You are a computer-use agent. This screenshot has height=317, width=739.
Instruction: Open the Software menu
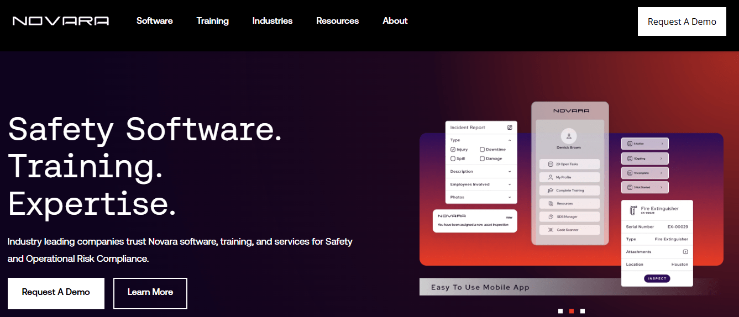[x=155, y=21]
